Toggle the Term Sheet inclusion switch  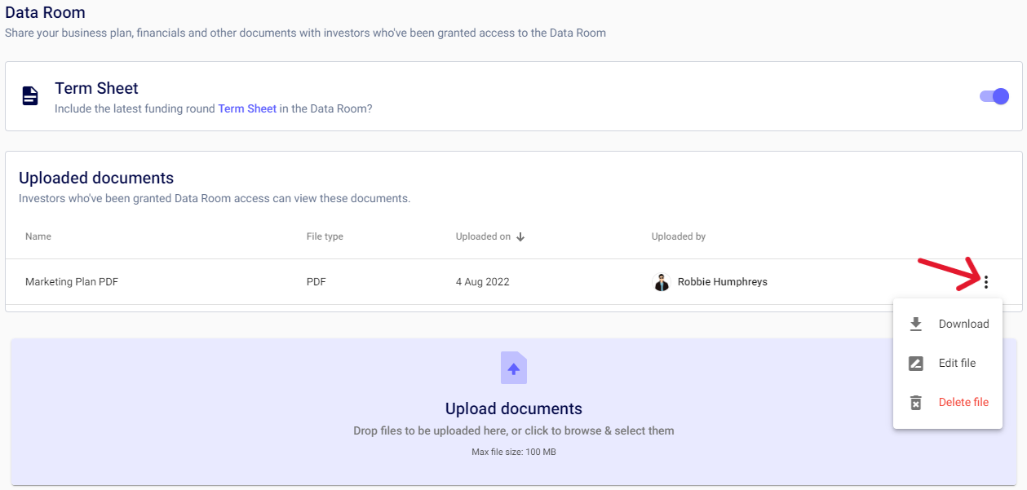click(x=994, y=96)
